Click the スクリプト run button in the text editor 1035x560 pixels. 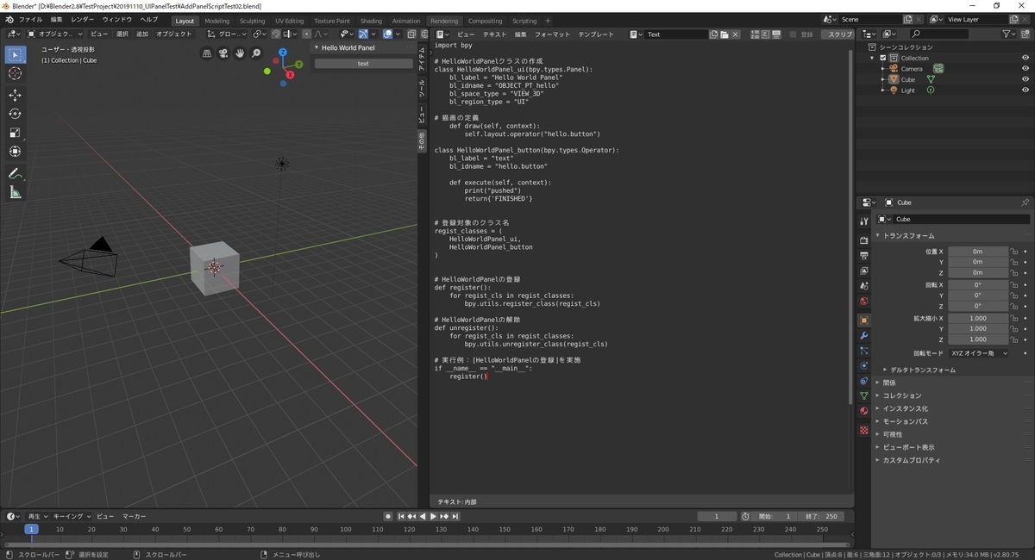[x=838, y=34]
